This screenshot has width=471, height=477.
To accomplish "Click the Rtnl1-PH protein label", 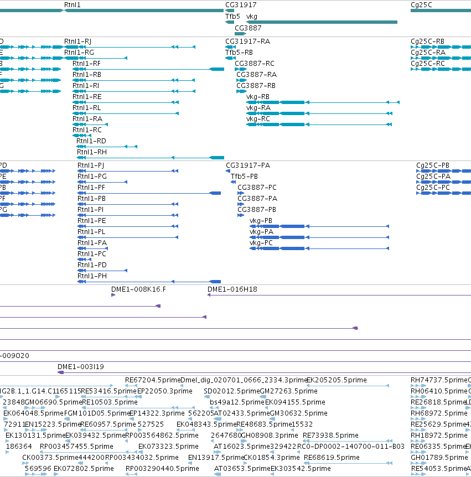I will (92, 276).
